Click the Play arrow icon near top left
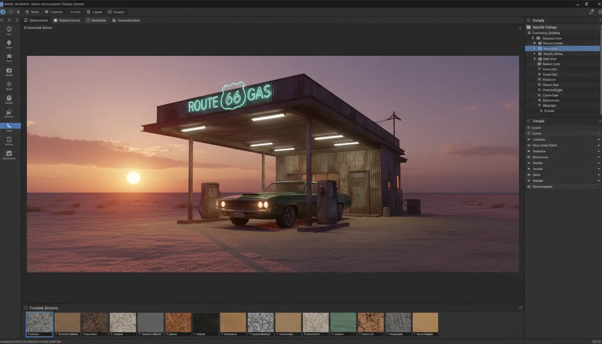This screenshot has height=344, width=602. 18,12
